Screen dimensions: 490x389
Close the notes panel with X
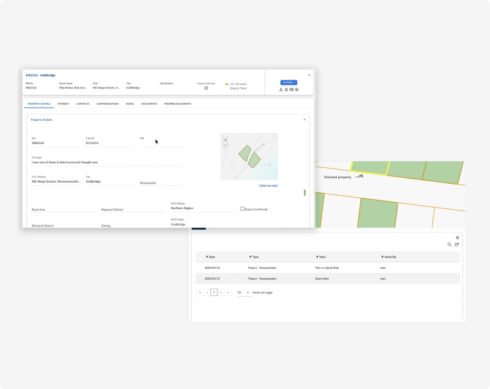tap(457, 237)
